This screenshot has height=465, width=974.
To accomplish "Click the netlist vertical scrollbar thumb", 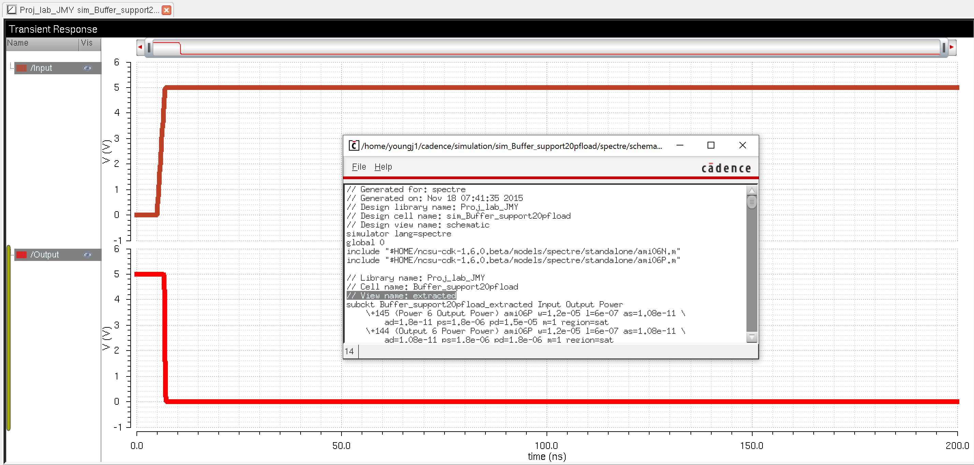I will [752, 202].
